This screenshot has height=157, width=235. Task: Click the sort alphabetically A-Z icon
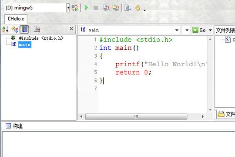5,29
